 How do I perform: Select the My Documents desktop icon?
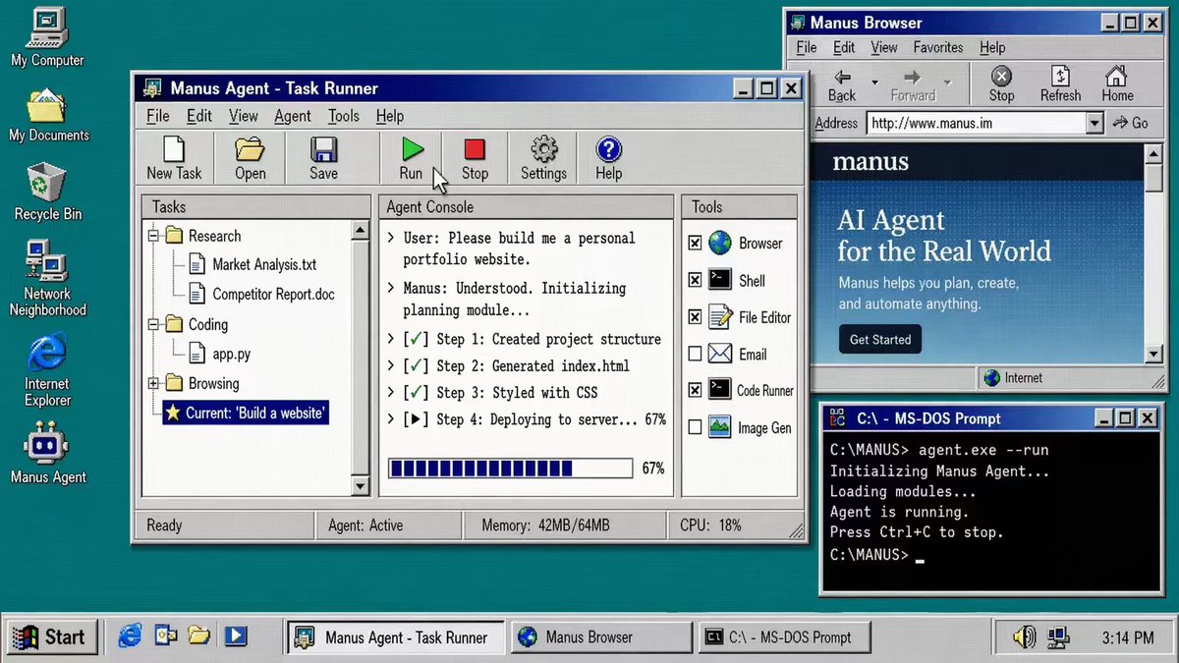(47, 106)
